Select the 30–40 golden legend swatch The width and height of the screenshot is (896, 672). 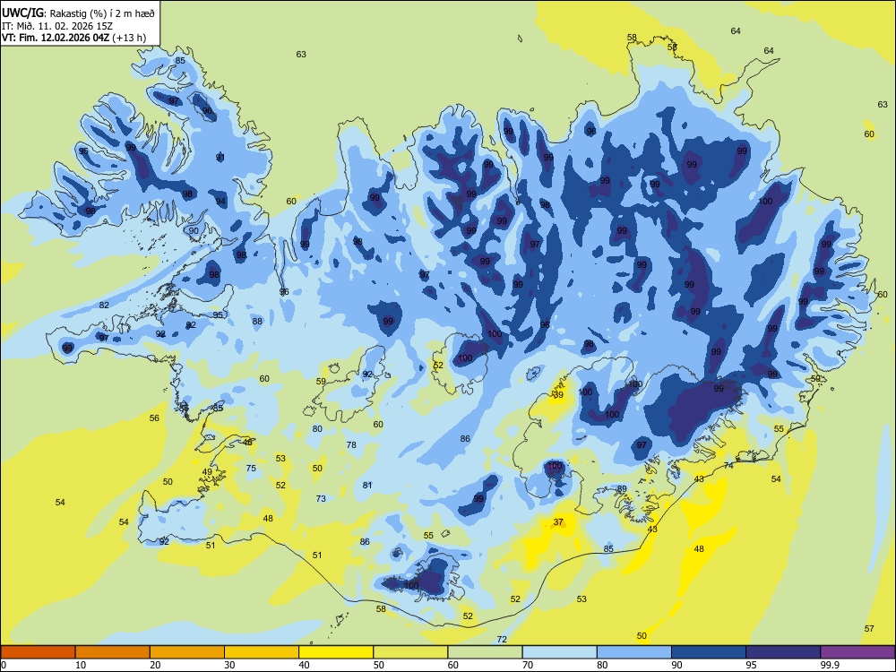pos(262,652)
